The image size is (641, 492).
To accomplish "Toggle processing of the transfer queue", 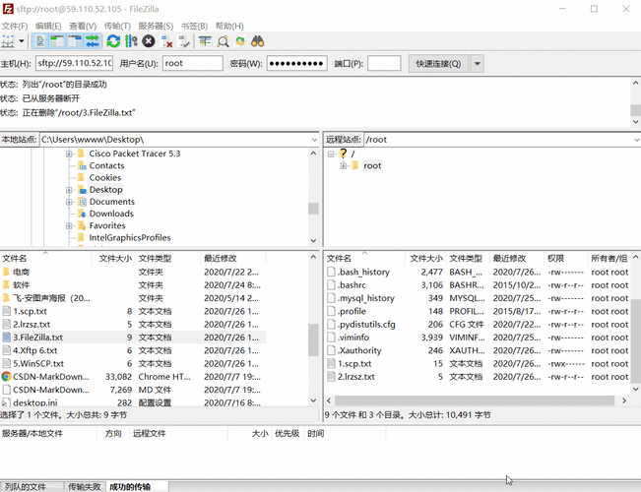I will [131, 41].
